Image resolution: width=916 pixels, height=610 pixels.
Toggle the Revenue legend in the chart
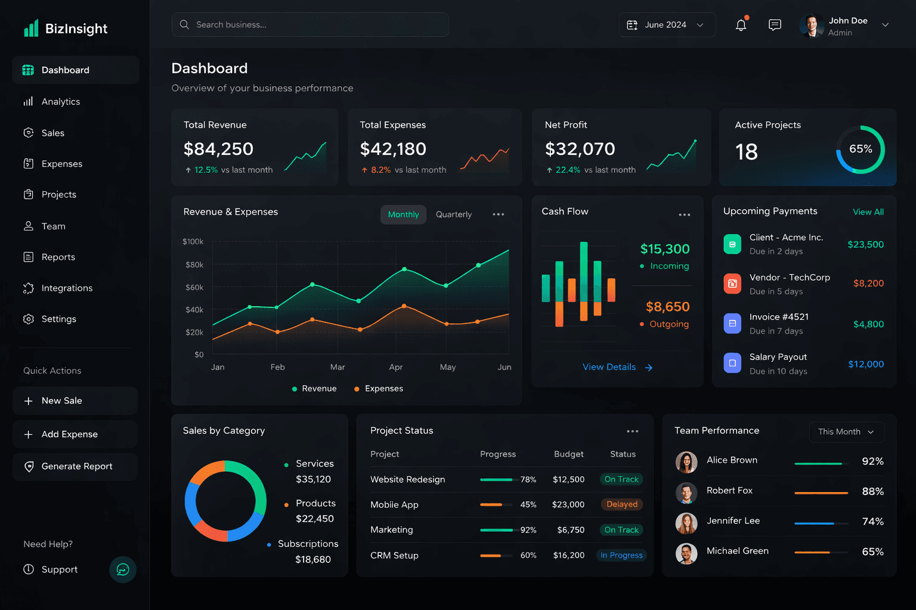tap(314, 388)
